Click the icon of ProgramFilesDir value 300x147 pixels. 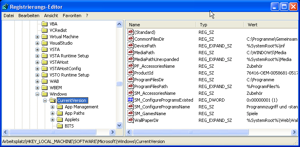pos(131,80)
